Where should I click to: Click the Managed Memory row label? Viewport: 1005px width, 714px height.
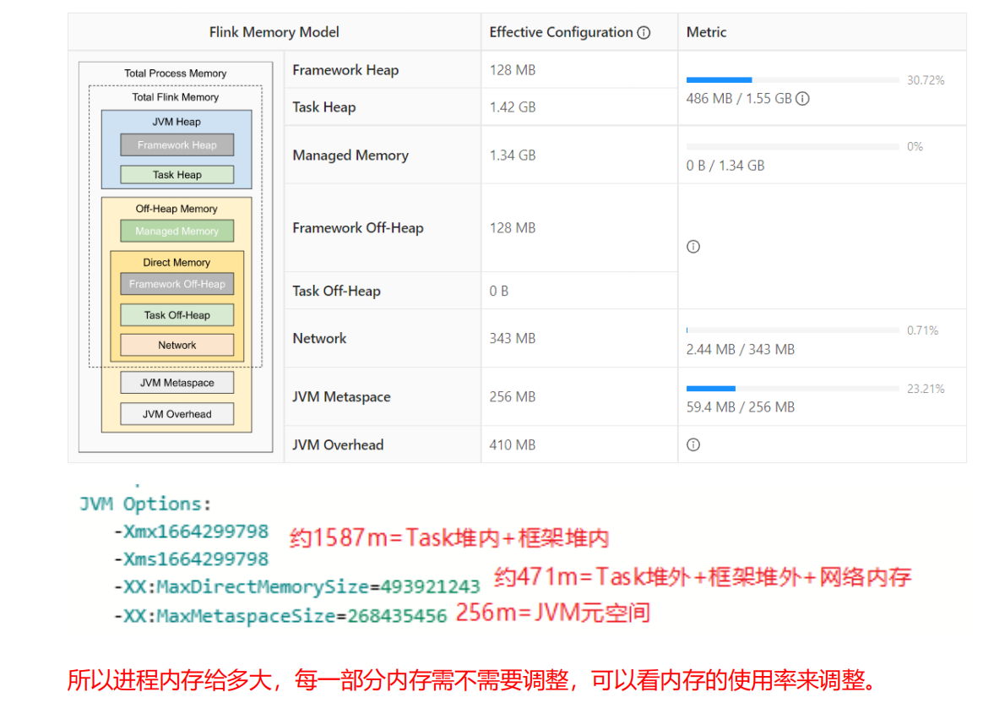point(350,155)
